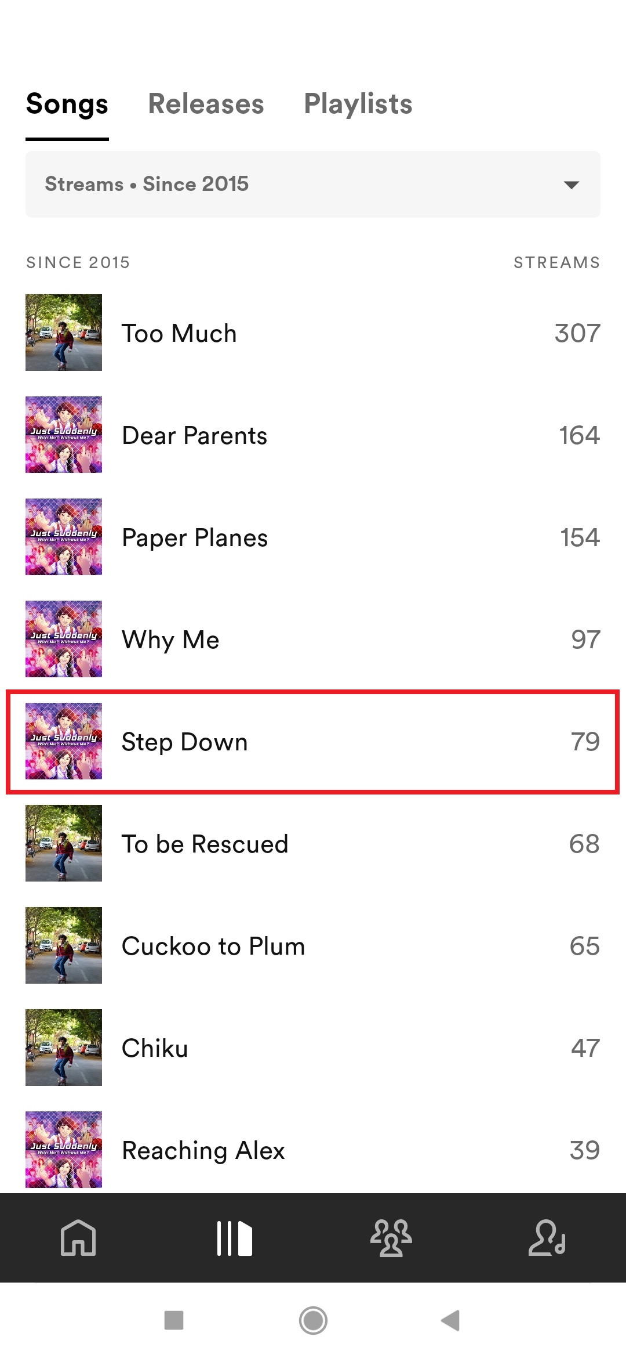
Task: Switch to the Releases tab
Action: tap(206, 104)
